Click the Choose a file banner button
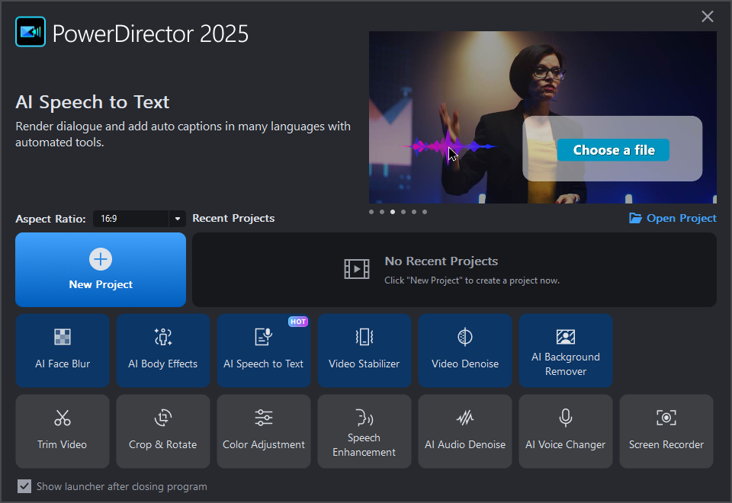This screenshot has height=503, width=732. tap(613, 150)
